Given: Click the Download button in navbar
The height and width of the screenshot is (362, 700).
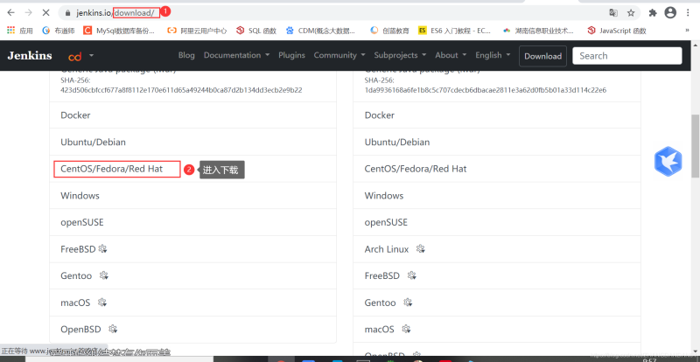Looking at the screenshot, I should click(542, 56).
